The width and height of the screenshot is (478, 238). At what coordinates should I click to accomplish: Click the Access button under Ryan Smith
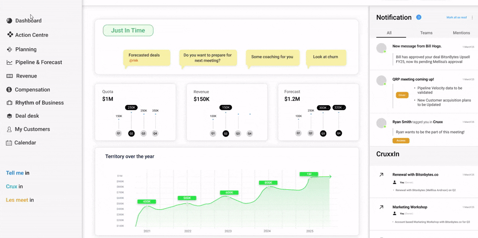point(401,141)
